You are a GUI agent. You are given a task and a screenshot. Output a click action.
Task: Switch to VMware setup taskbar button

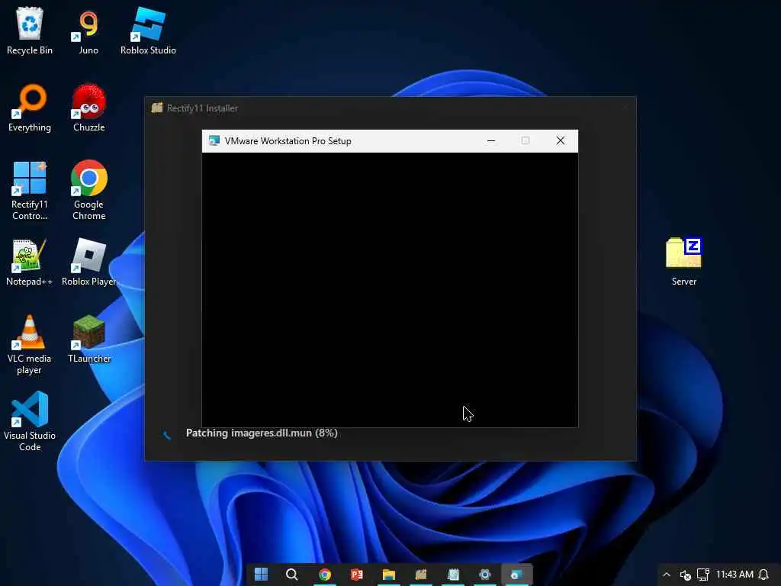click(x=516, y=575)
